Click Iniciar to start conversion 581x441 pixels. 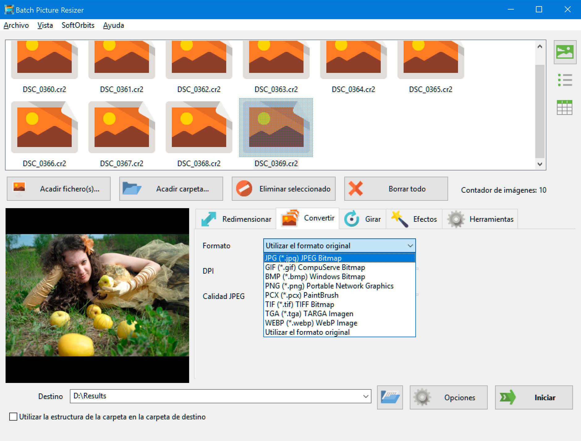click(x=534, y=397)
